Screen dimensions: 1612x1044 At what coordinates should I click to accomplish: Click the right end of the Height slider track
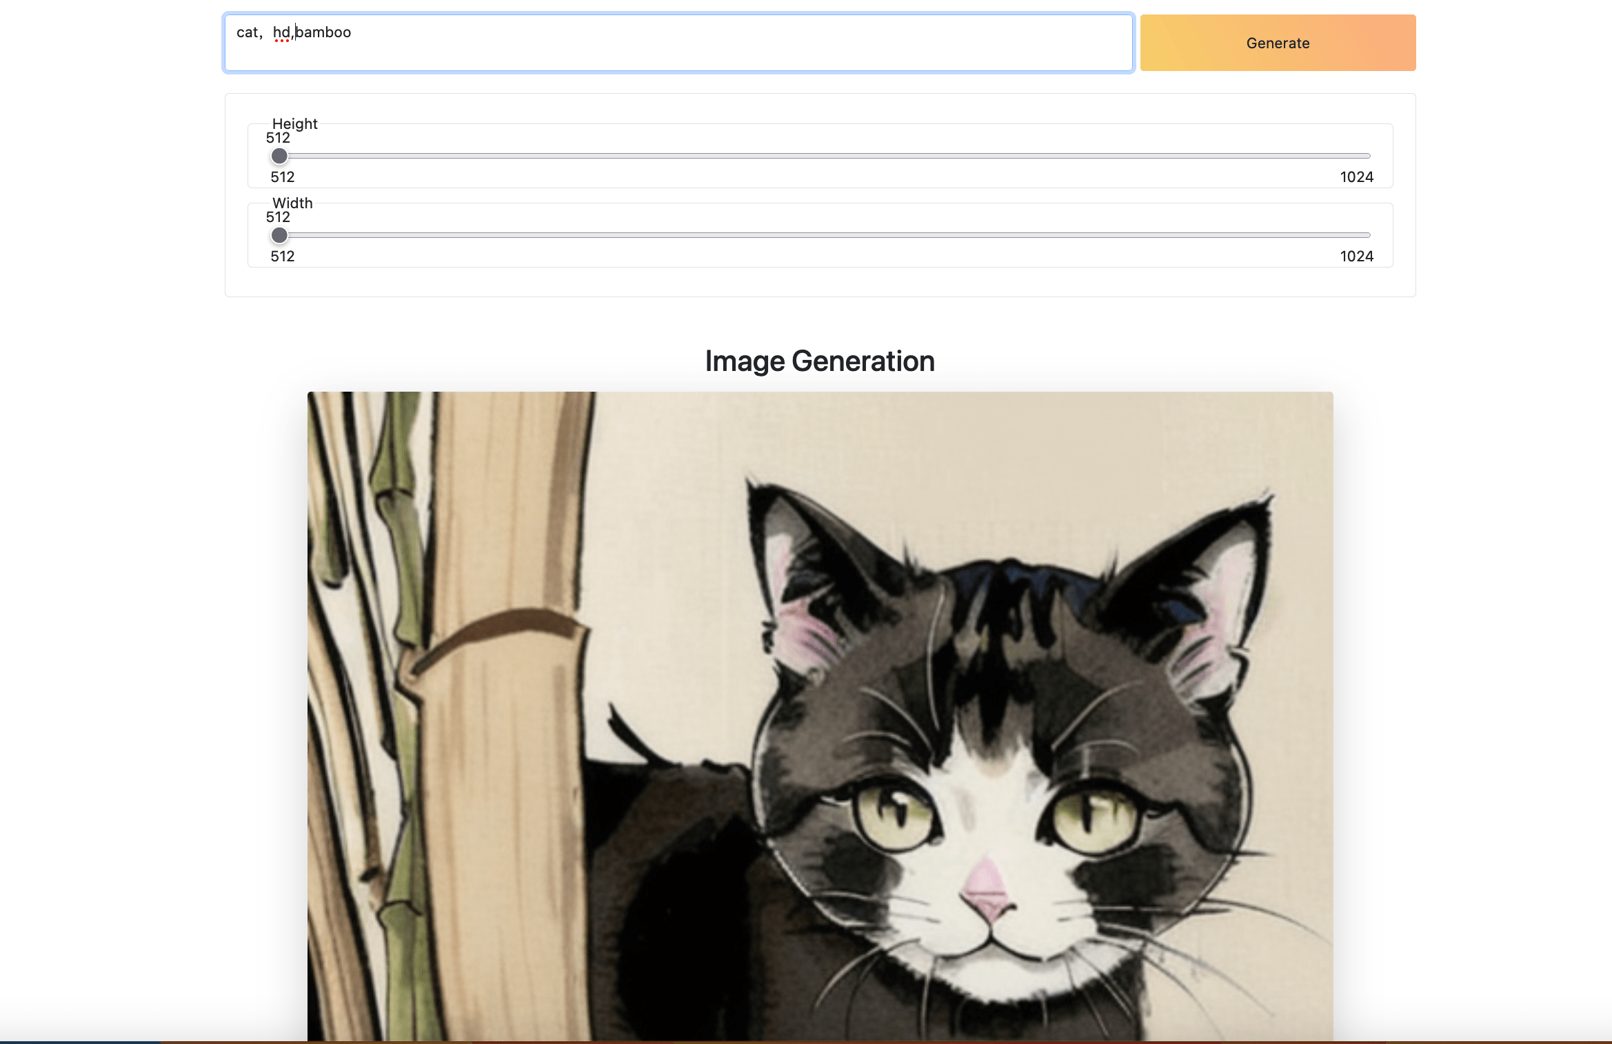point(1367,157)
